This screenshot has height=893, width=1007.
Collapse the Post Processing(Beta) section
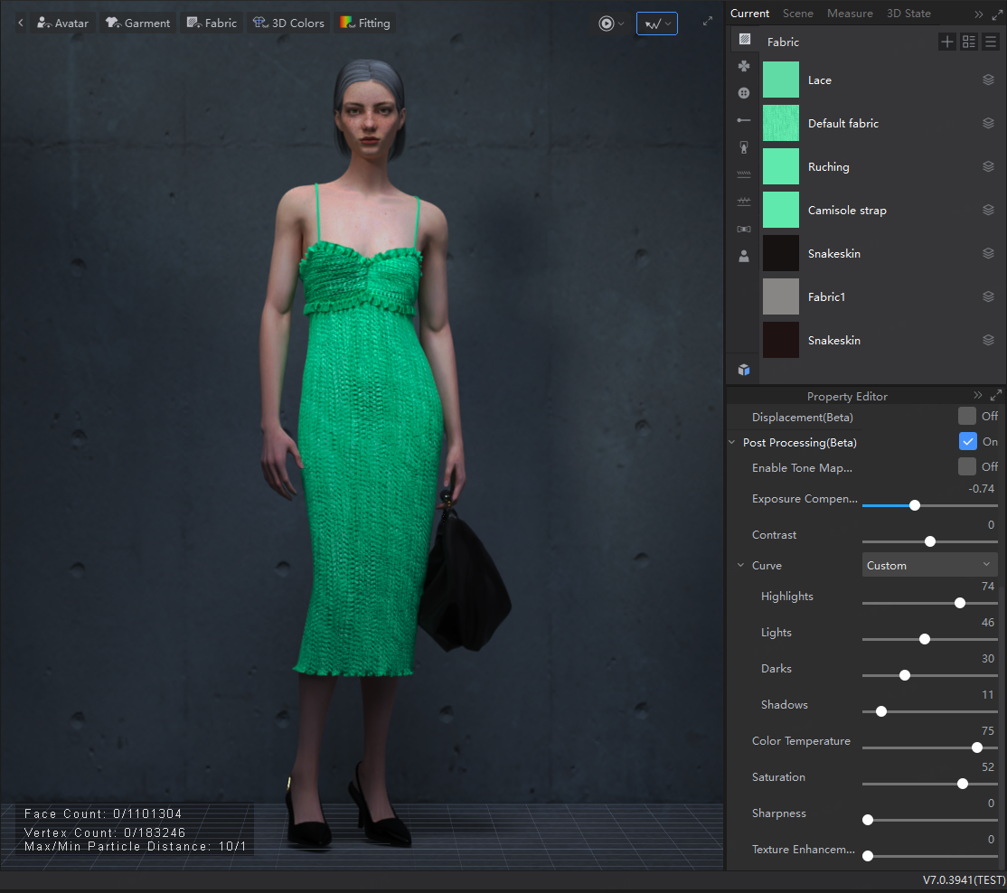732,443
